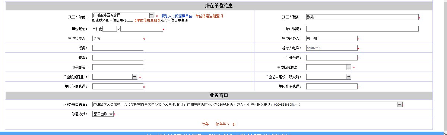Open the 单位所属性质 ellipsis picker button
The width and height of the screenshot is (447, 135).
coord(349,67)
